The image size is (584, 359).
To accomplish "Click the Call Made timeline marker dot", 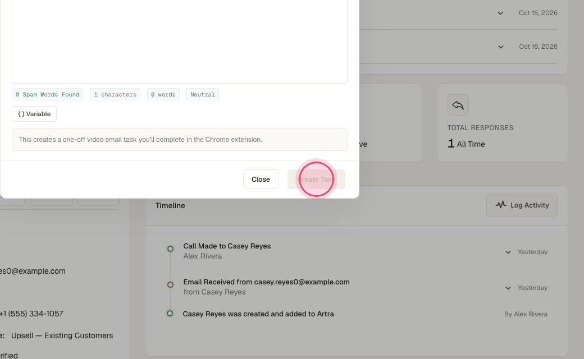I will pyautogui.click(x=170, y=249).
